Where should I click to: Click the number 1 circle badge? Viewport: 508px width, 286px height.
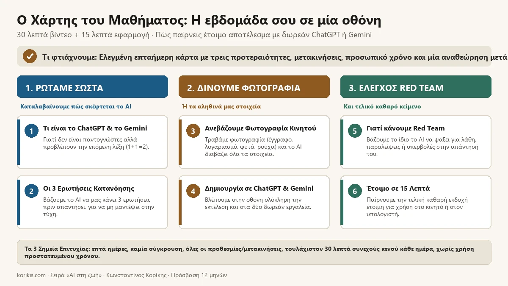tap(31, 131)
